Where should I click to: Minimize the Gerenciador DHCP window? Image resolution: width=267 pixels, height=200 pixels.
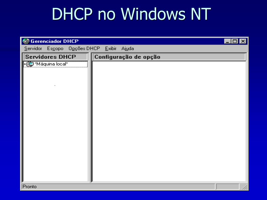(227, 41)
